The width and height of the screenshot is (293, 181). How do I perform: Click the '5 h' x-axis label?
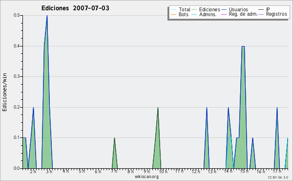82,171
